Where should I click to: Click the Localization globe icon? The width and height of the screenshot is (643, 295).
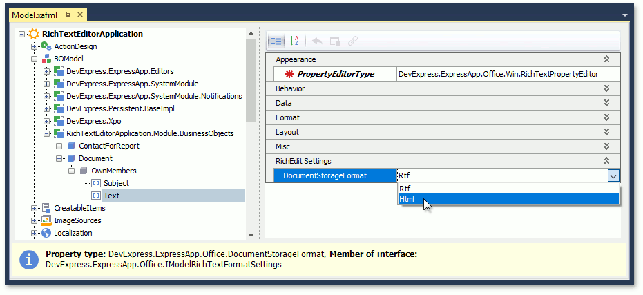(46, 233)
